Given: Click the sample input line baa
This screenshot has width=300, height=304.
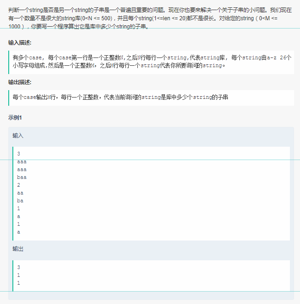Looking at the screenshot, I should [22, 177].
